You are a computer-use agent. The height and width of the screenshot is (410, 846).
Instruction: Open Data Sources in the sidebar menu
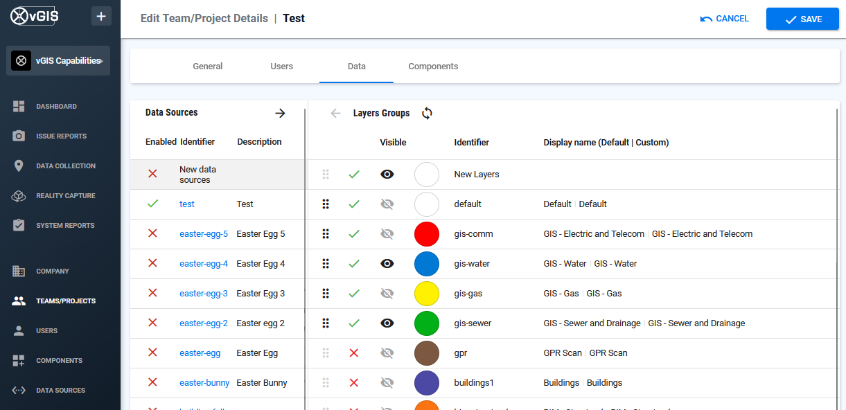[x=60, y=391]
